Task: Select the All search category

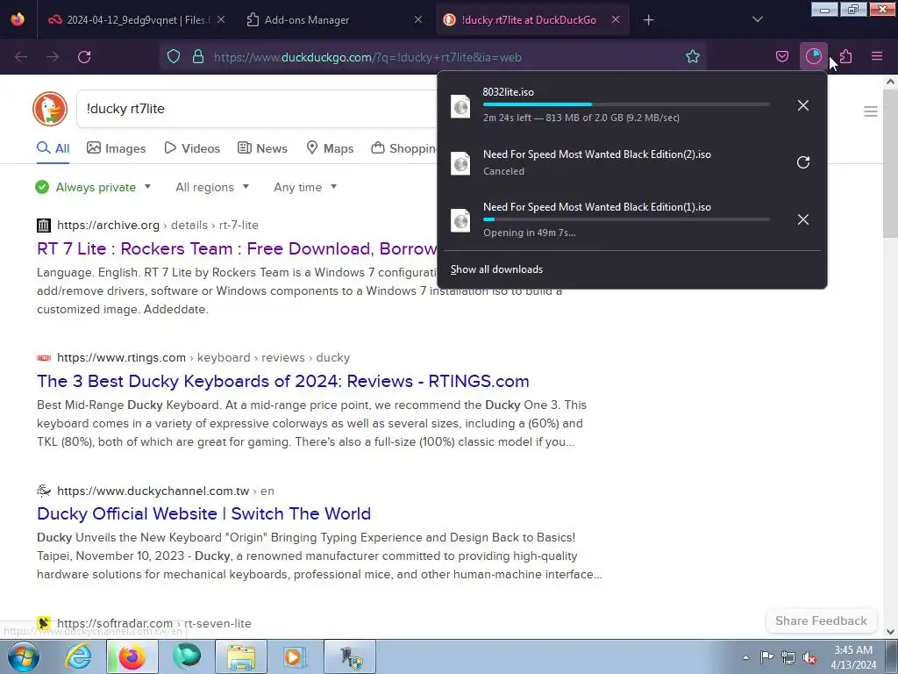Action: [x=53, y=148]
